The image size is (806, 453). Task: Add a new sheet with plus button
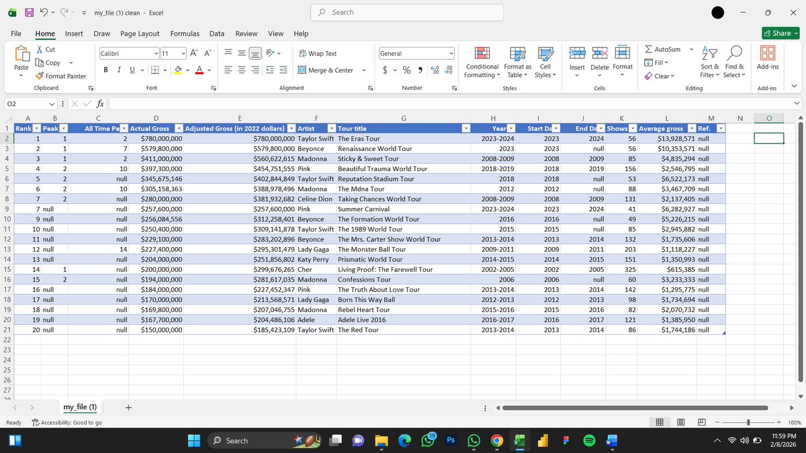[128, 407]
